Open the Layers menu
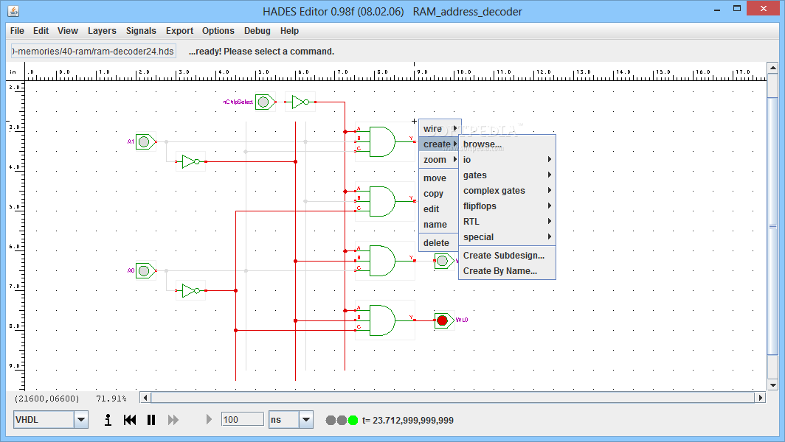785x442 pixels. point(102,30)
